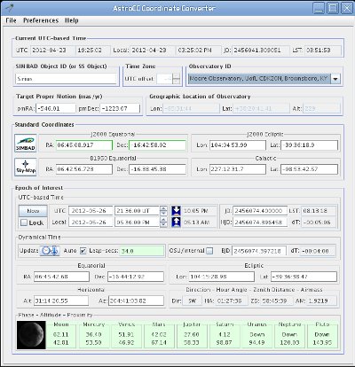This screenshot has width=355, height=367.
Task: Open the Preferences menu
Action: 41,20
